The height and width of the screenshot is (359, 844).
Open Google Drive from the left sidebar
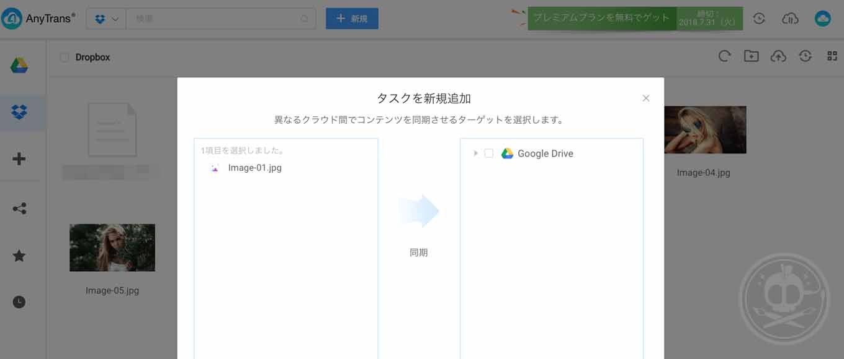pyautogui.click(x=19, y=65)
